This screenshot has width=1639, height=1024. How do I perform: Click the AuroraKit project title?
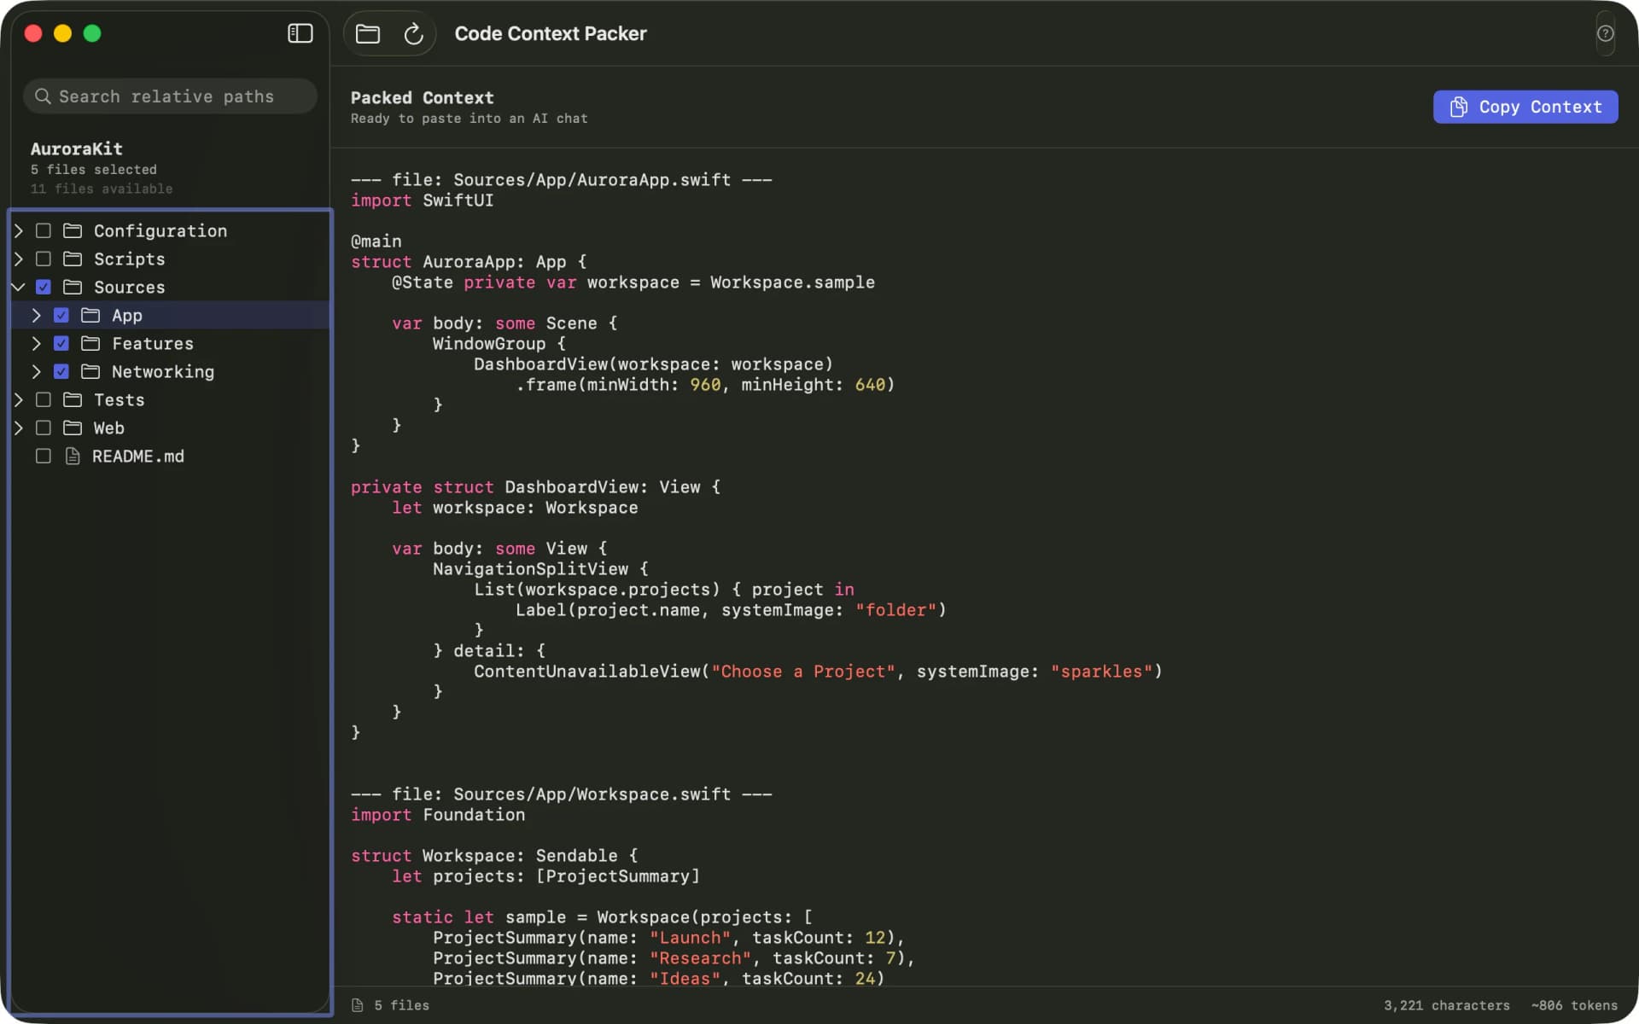(77, 148)
